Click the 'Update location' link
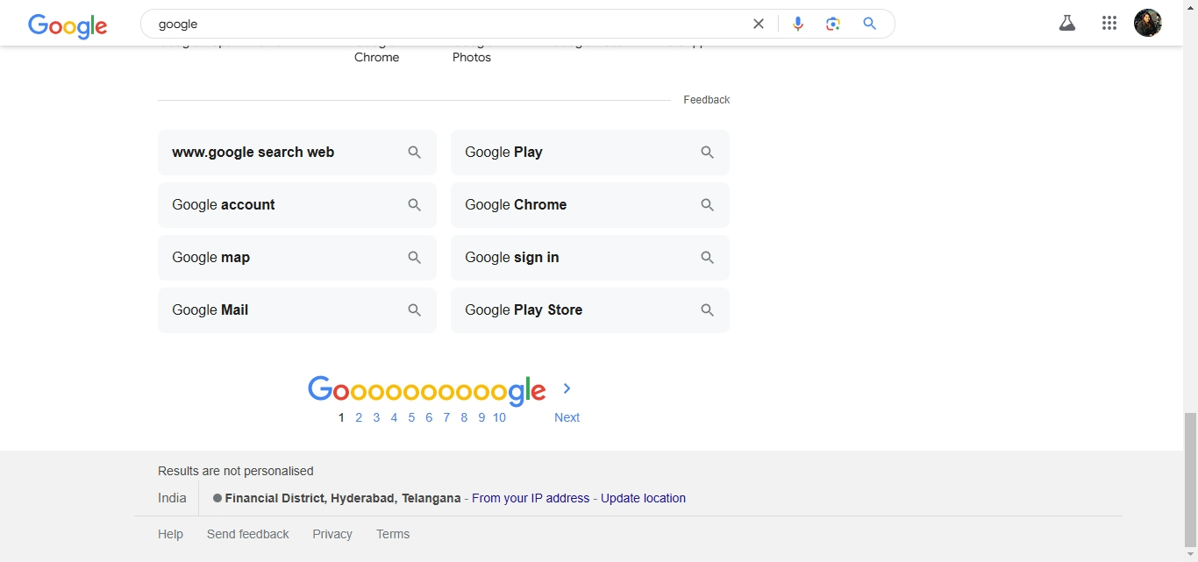The width and height of the screenshot is (1198, 562). (x=643, y=498)
